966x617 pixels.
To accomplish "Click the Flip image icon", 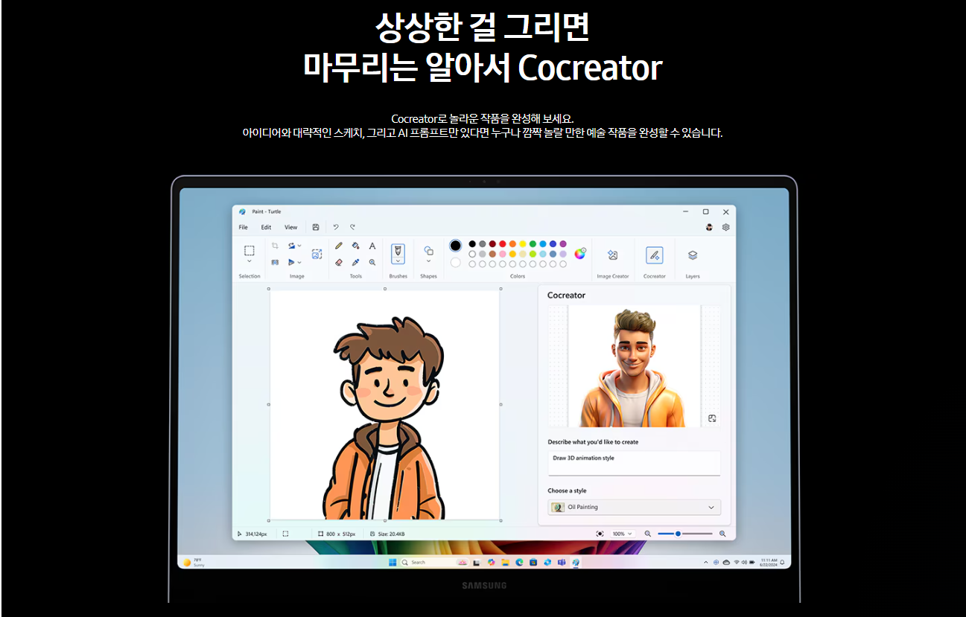I will coord(291,262).
